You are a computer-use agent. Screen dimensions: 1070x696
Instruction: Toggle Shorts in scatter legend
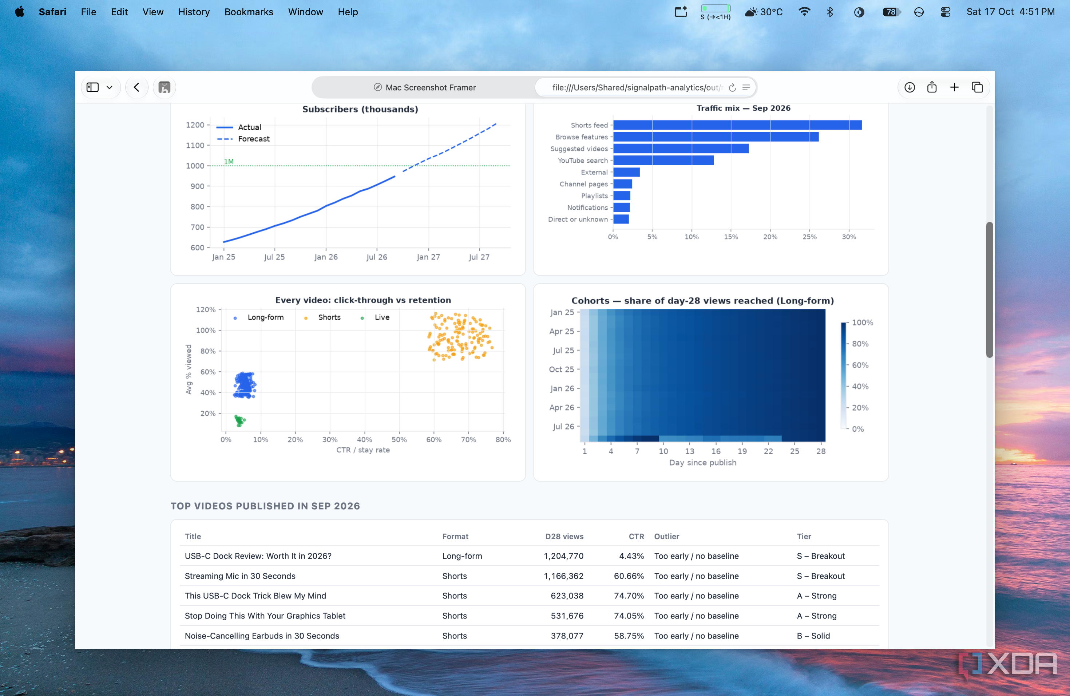click(322, 317)
